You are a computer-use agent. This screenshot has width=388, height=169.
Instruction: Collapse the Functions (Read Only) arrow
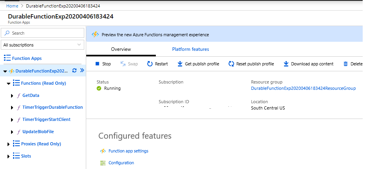coord(9,84)
